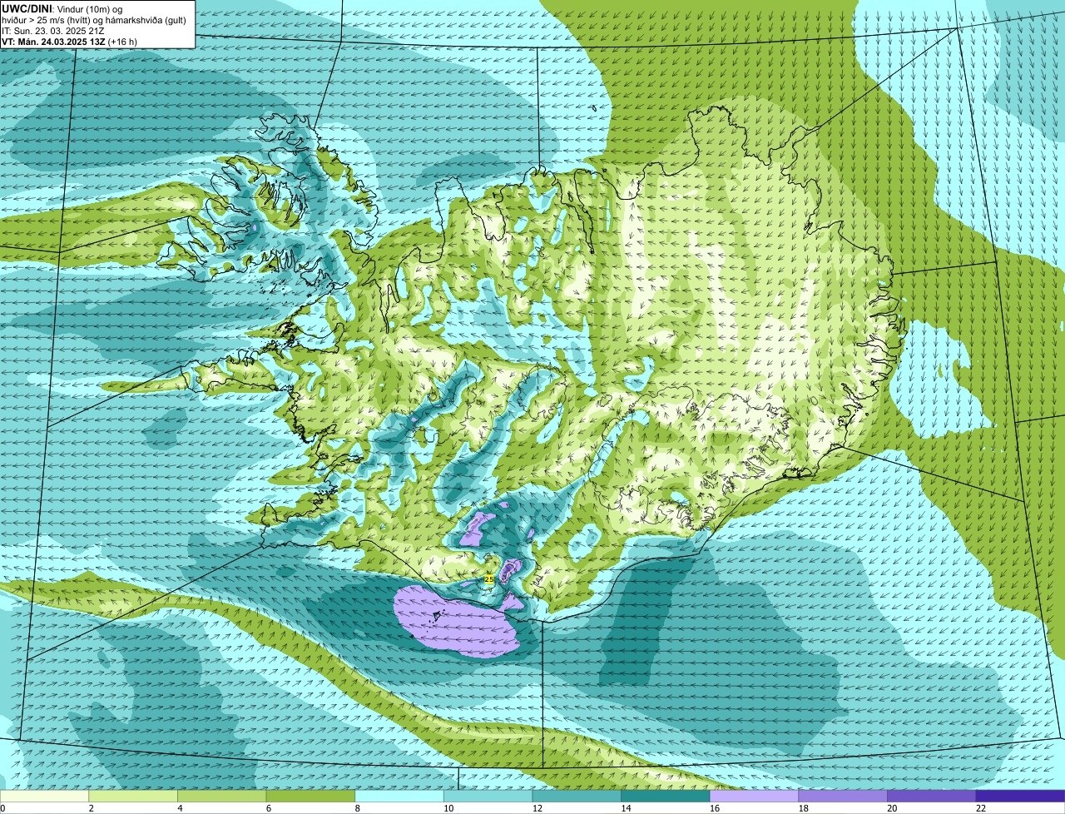Click the olive green 6–8 legend swatch

click(310, 797)
